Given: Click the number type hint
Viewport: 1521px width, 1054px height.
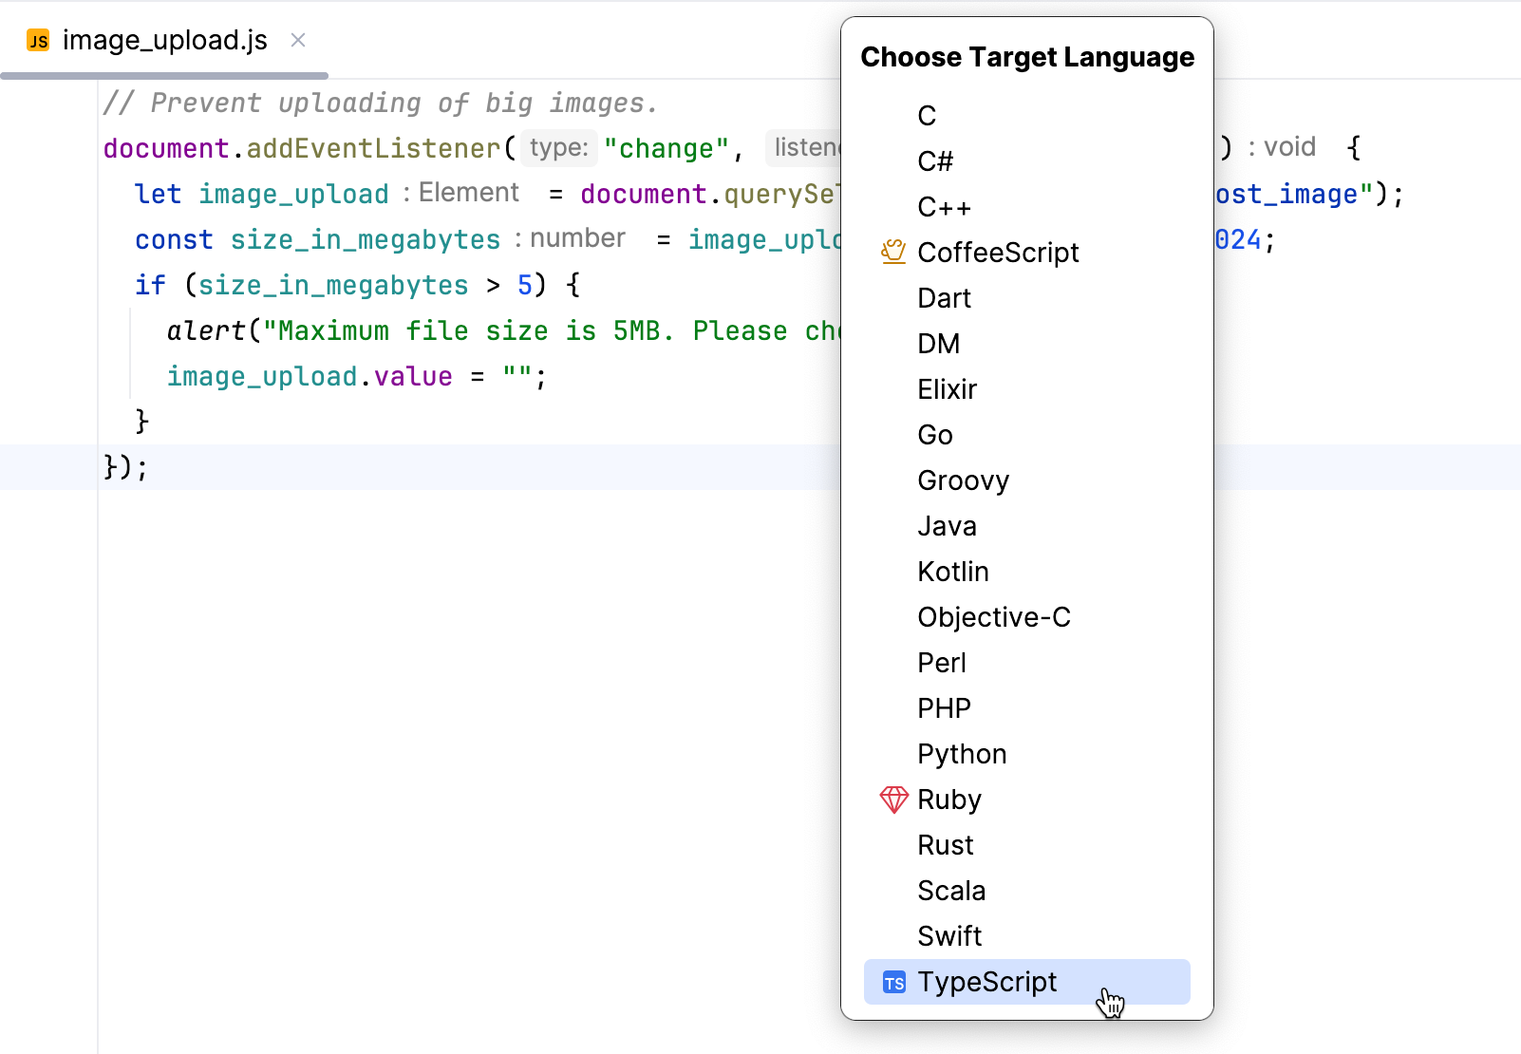Looking at the screenshot, I should pyautogui.click(x=570, y=238).
